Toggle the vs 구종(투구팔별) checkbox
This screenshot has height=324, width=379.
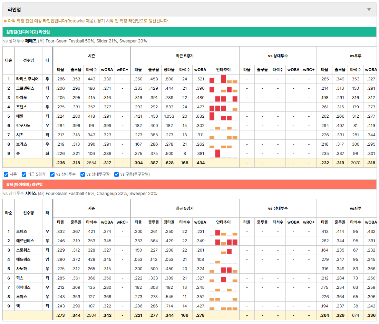117,175
